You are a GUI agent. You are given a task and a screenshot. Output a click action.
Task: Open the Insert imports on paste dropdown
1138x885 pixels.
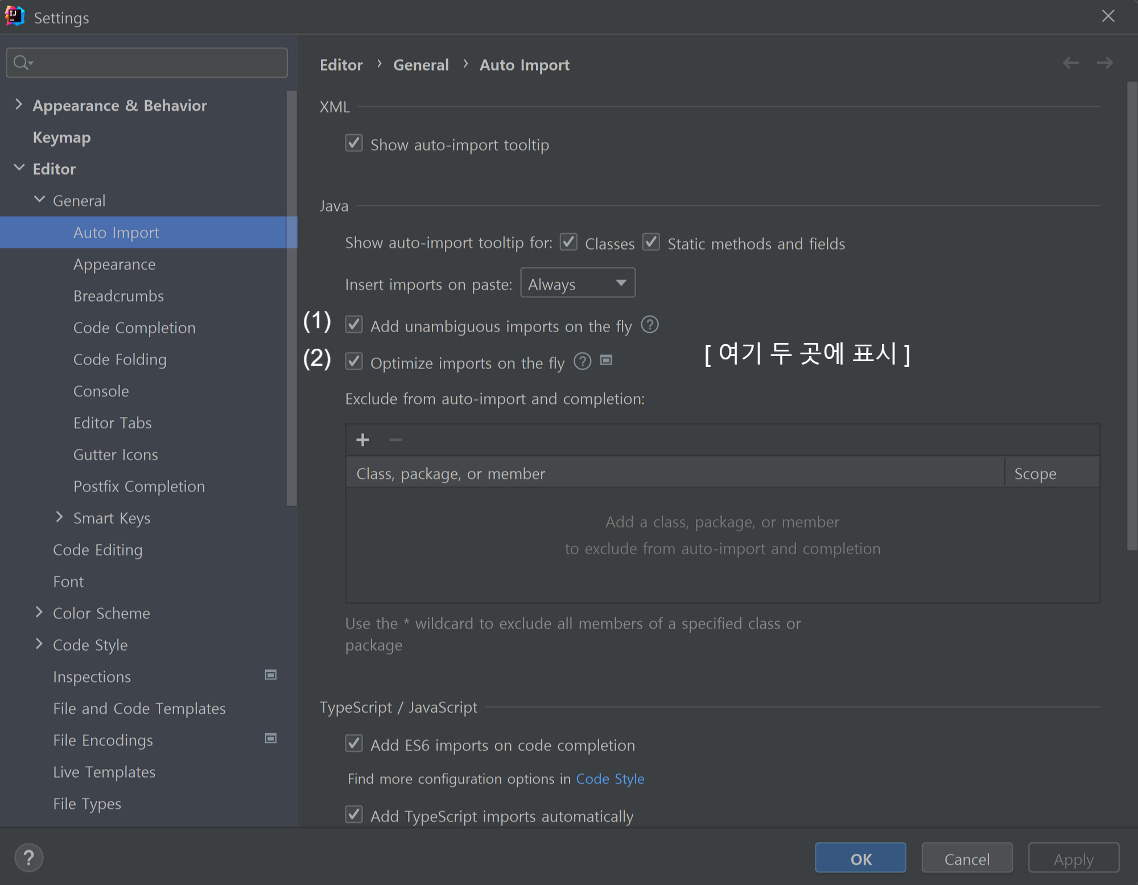pyautogui.click(x=577, y=283)
